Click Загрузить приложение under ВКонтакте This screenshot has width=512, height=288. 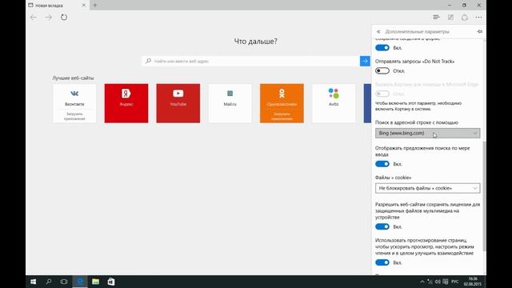[x=74, y=116]
